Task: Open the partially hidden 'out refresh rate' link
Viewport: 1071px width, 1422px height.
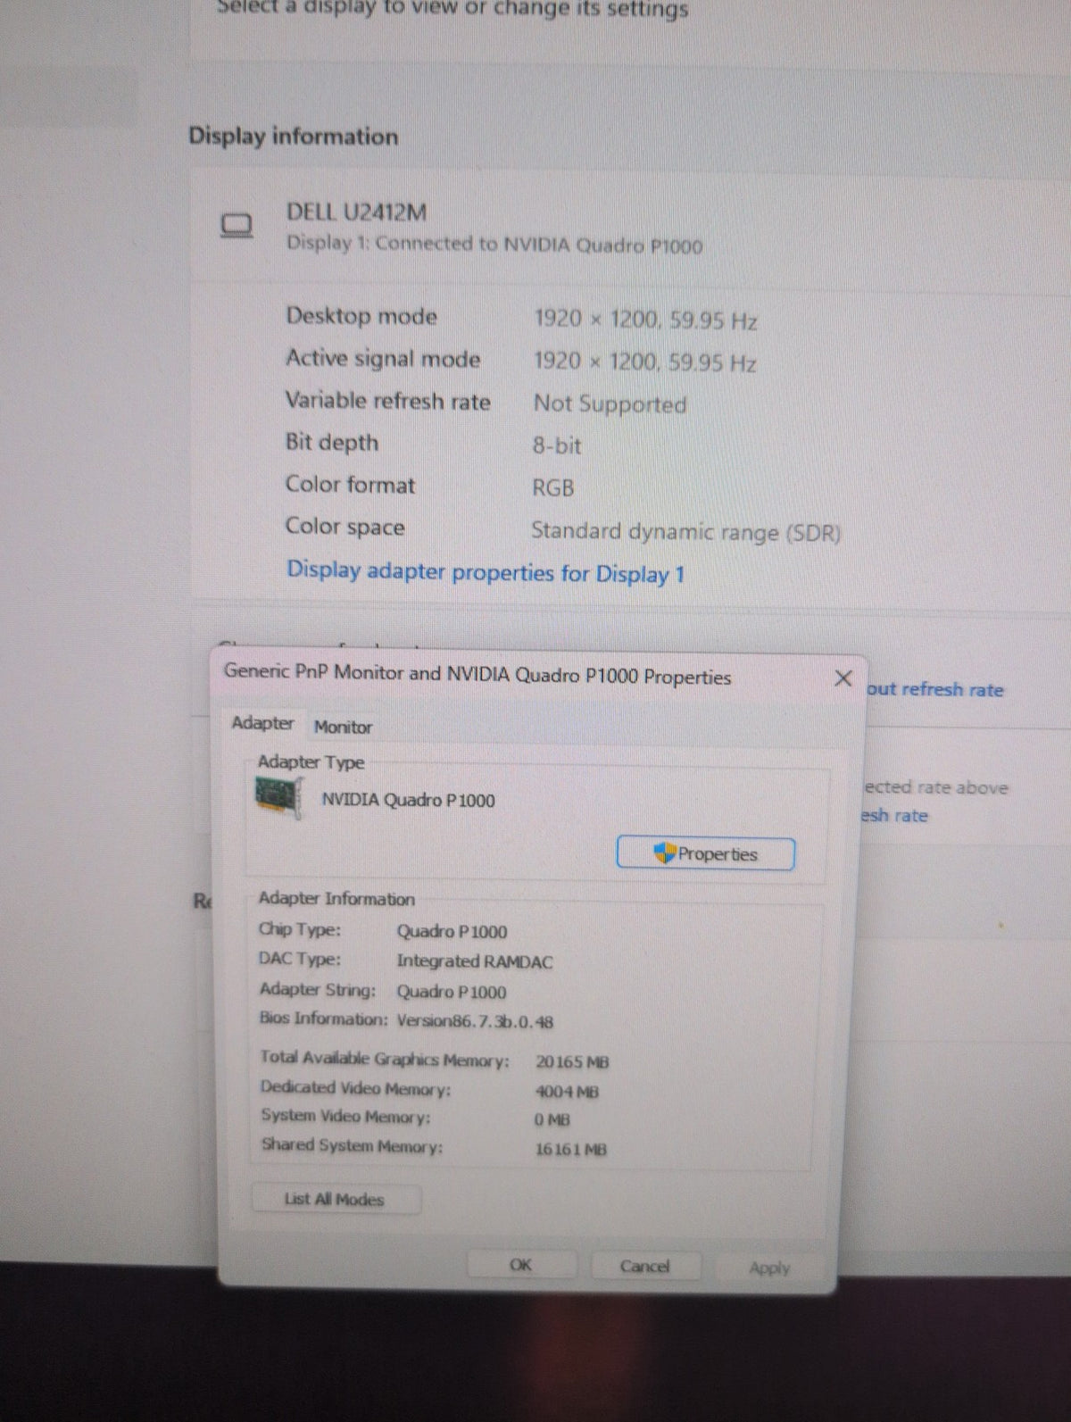Action: 934,689
